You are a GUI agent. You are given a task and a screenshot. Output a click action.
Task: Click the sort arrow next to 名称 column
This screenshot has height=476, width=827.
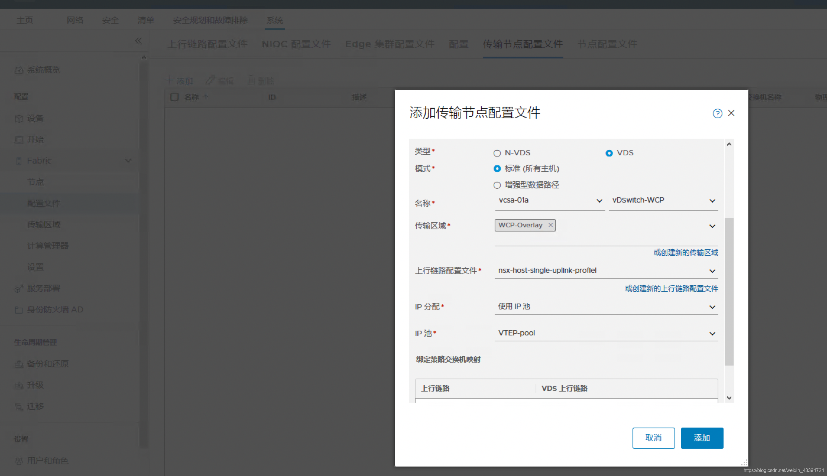point(206,97)
